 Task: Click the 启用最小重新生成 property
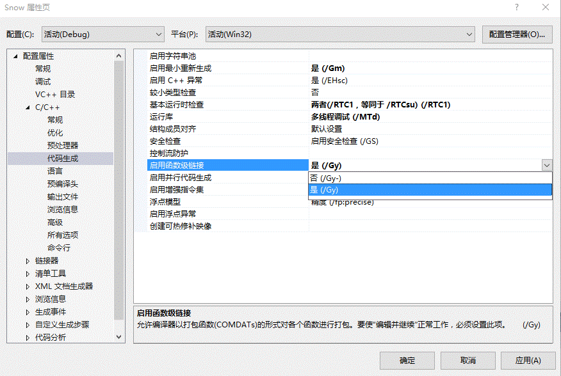[x=181, y=68]
